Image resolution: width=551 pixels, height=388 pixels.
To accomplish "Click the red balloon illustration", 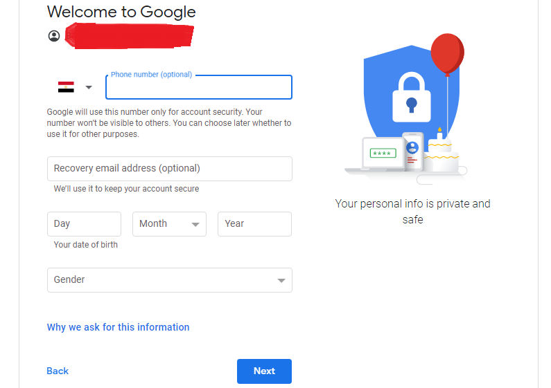I will (447, 53).
